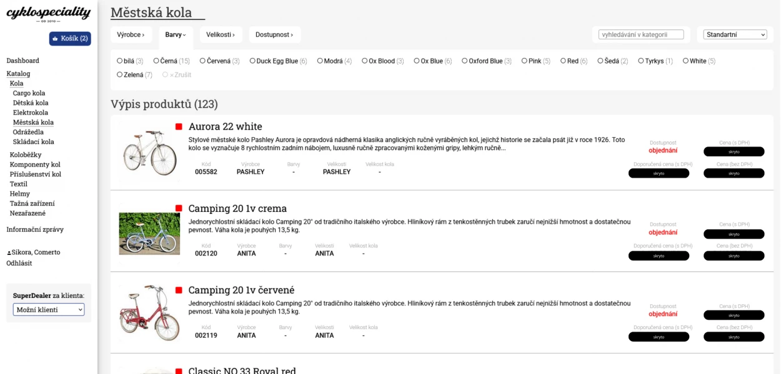781x374 pixels.
Task: Click red status square next to Camping 20 1v crema
Action: 179,208
